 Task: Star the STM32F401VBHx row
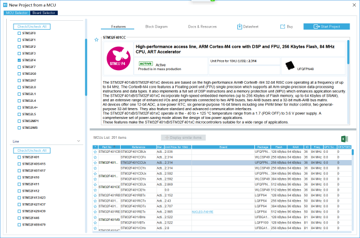click(x=95, y=217)
